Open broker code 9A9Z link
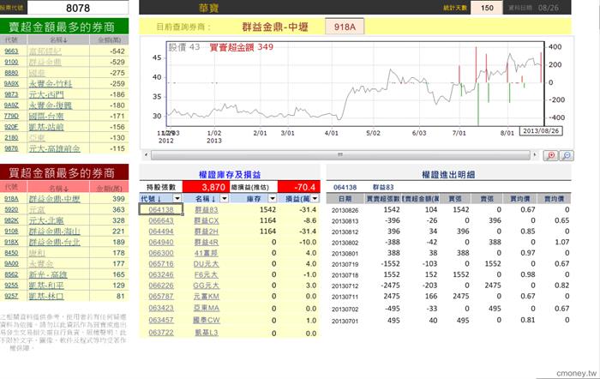This screenshot has height=379, width=600. tap(11, 105)
